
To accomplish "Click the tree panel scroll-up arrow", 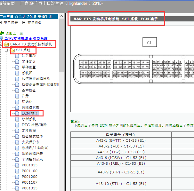I will (61, 16).
